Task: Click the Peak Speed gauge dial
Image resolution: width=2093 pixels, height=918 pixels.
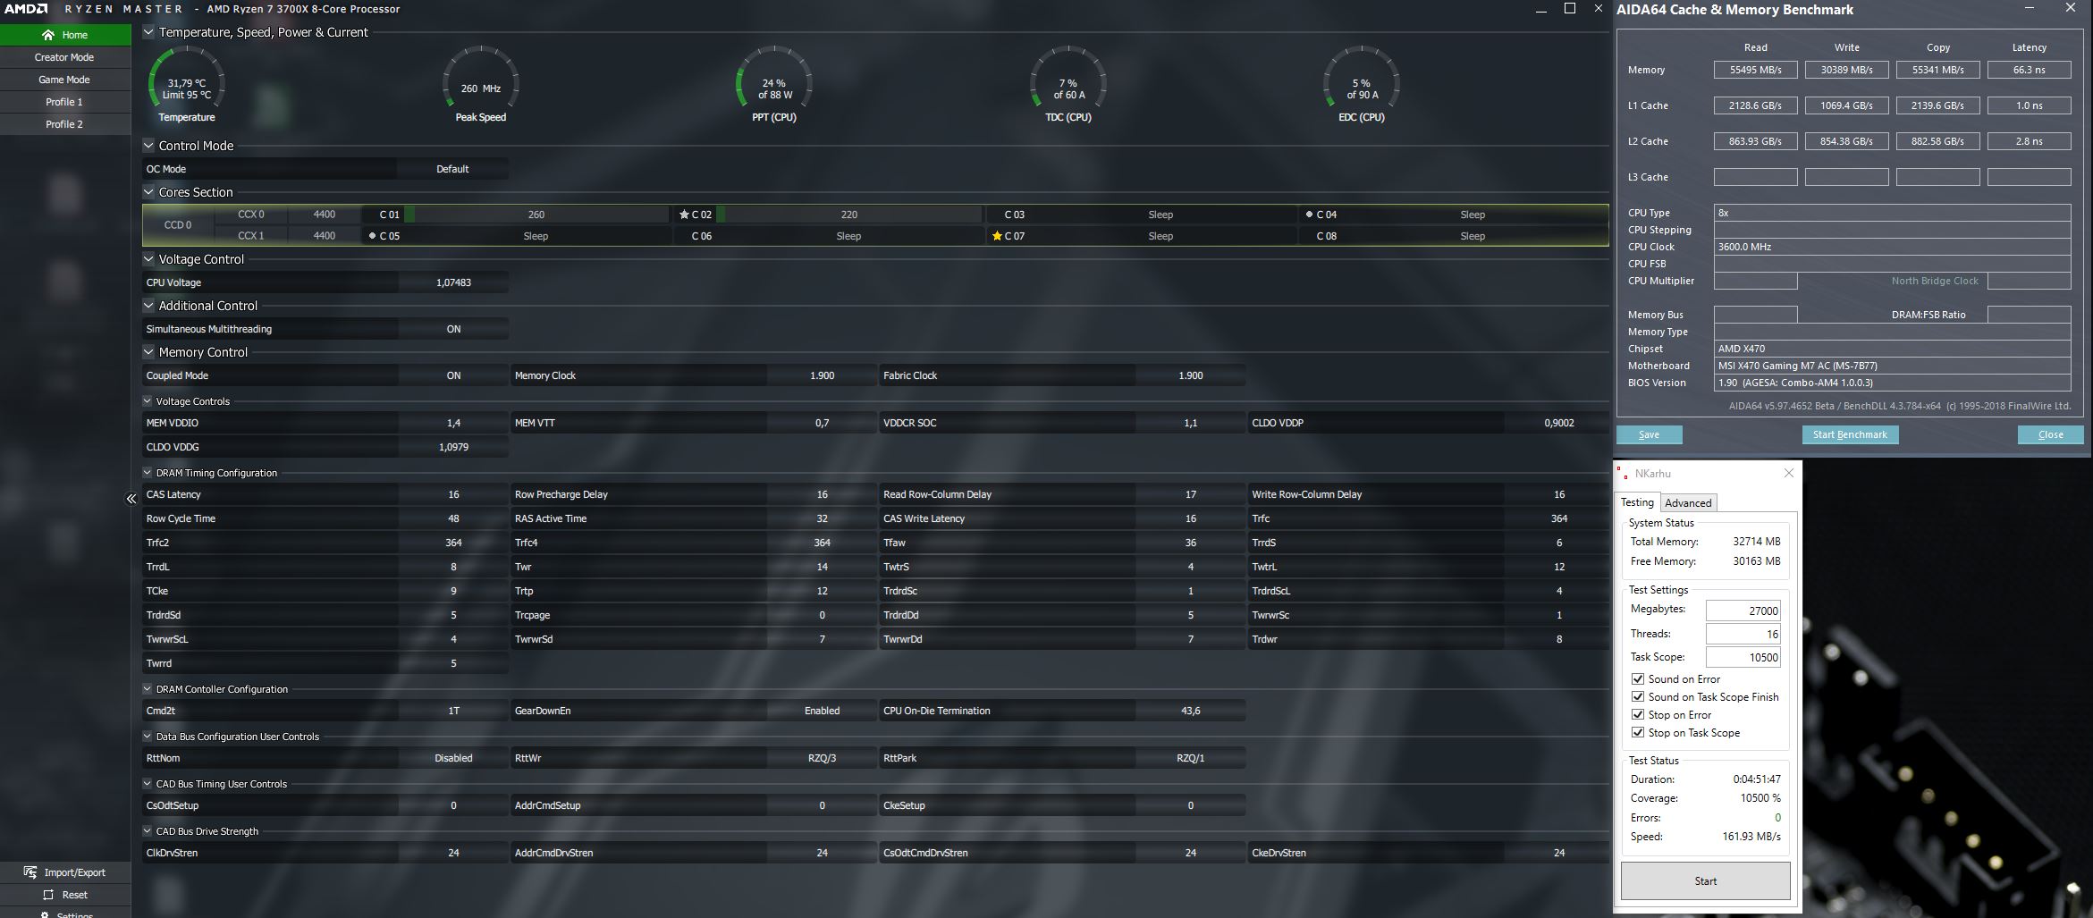Action: [481, 86]
